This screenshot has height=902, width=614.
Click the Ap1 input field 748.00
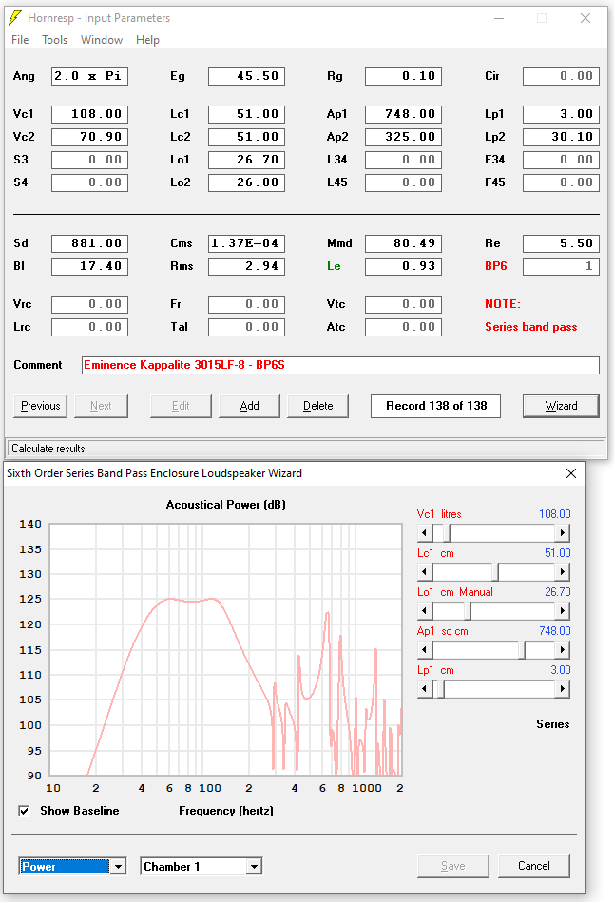click(403, 114)
